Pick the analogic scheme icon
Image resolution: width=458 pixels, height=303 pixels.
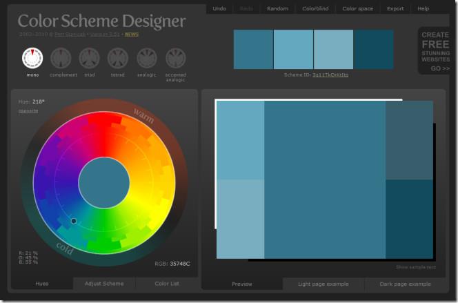point(146,58)
